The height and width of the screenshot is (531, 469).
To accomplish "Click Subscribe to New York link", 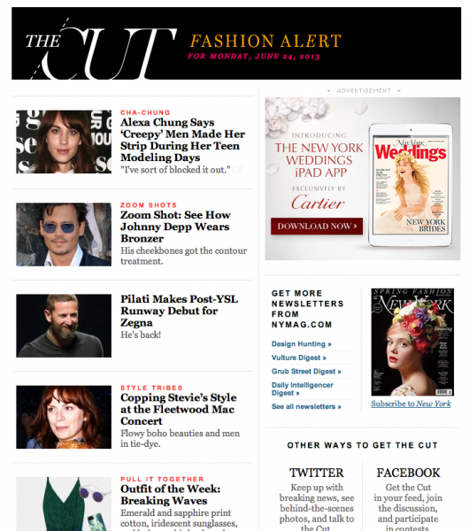I will [411, 404].
